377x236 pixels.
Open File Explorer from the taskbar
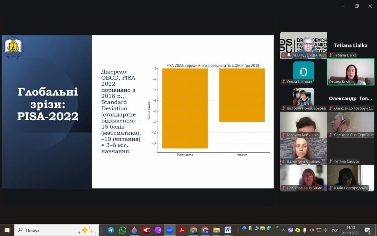click(x=216, y=230)
